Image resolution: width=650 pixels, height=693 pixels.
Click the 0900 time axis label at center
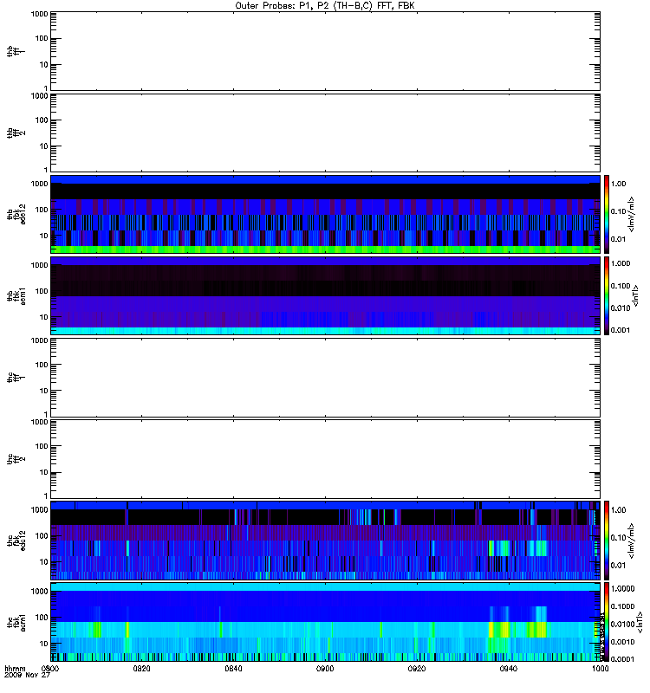point(325,669)
